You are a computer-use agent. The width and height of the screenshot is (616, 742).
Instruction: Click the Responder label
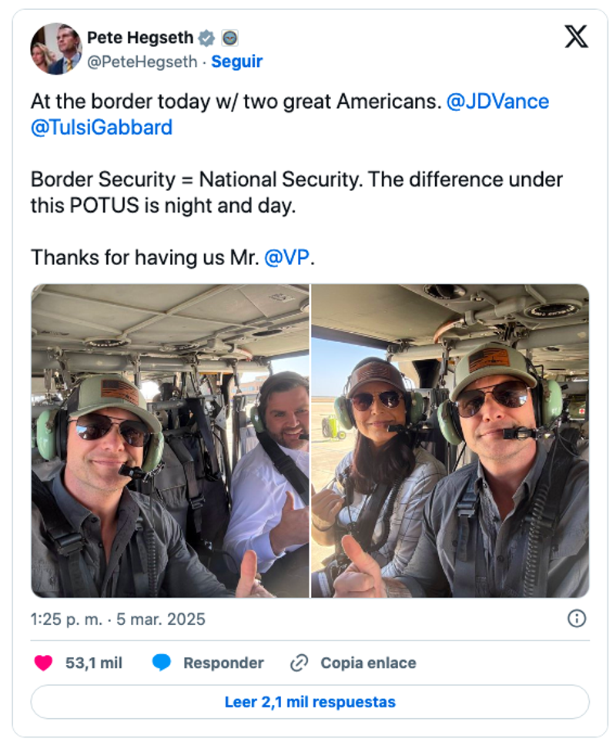point(223,663)
